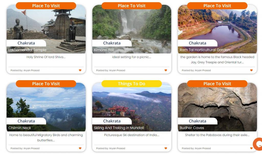
Task: Click Place To Visit badge above Budher Caves
Action: tap(217, 84)
